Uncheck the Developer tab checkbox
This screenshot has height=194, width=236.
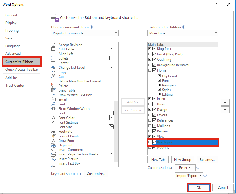(x=154, y=142)
